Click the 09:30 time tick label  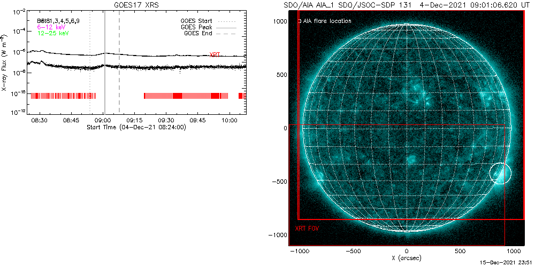point(166,120)
